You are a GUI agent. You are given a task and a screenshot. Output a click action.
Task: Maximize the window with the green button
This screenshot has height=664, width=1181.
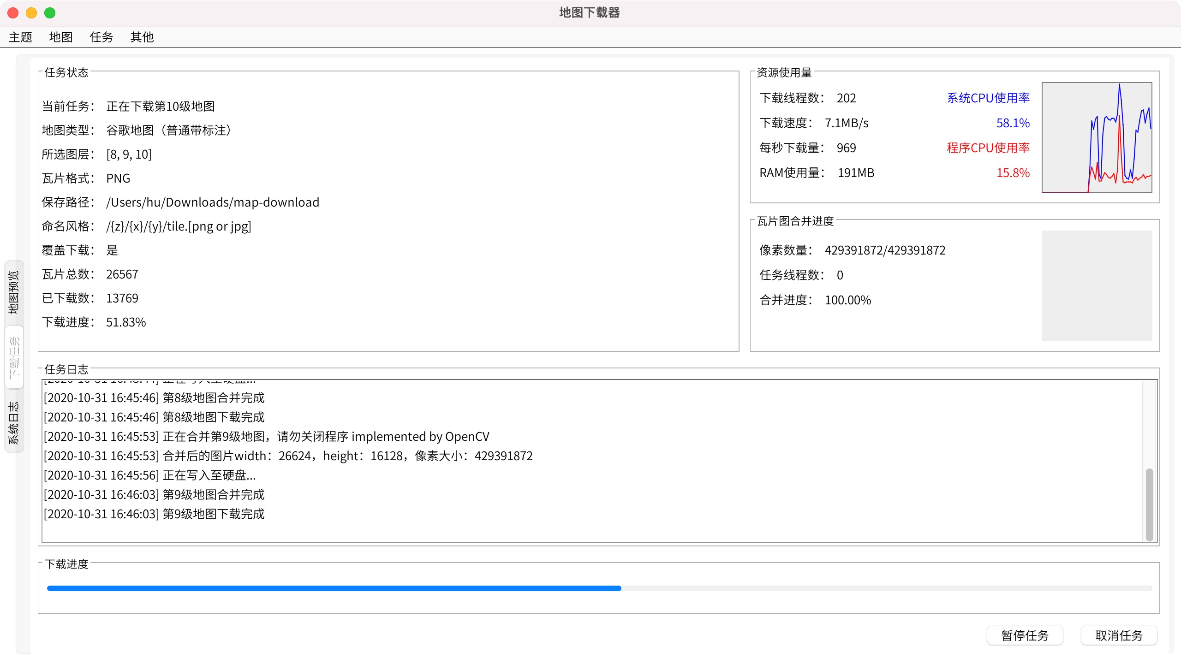(x=50, y=13)
